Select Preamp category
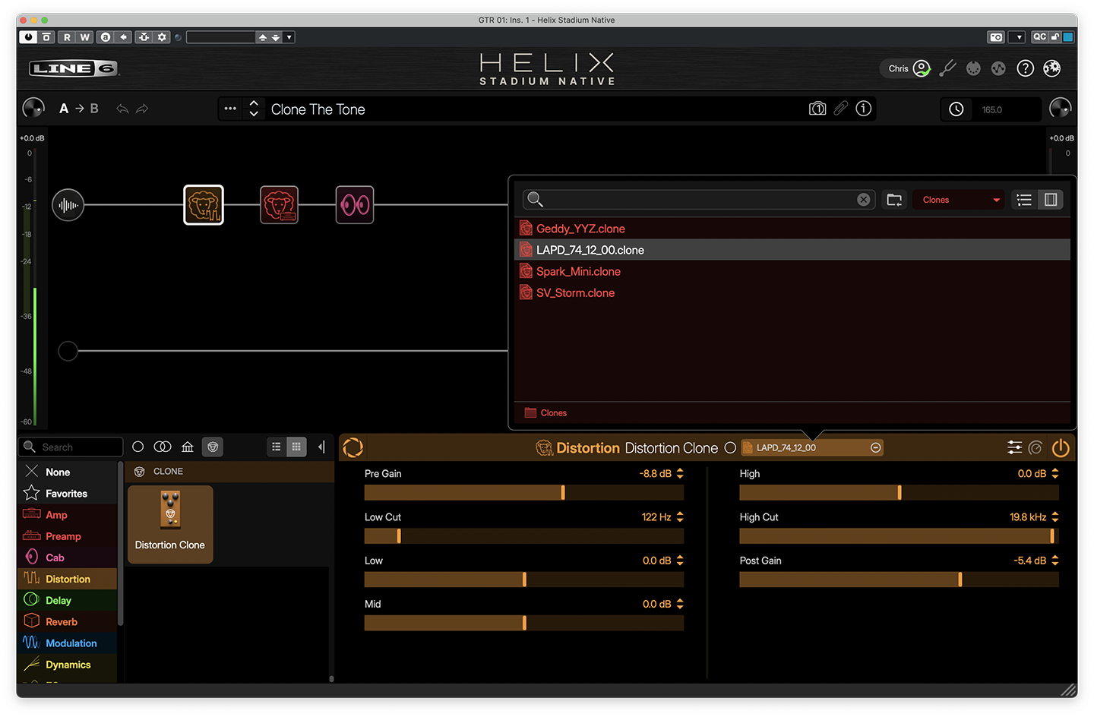Viewport: 1094px width, 717px height. coord(68,535)
